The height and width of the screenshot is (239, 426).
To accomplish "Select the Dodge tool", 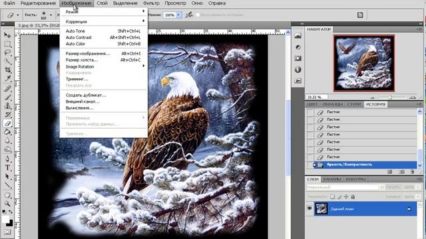I will pyautogui.click(x=7, y=149).
